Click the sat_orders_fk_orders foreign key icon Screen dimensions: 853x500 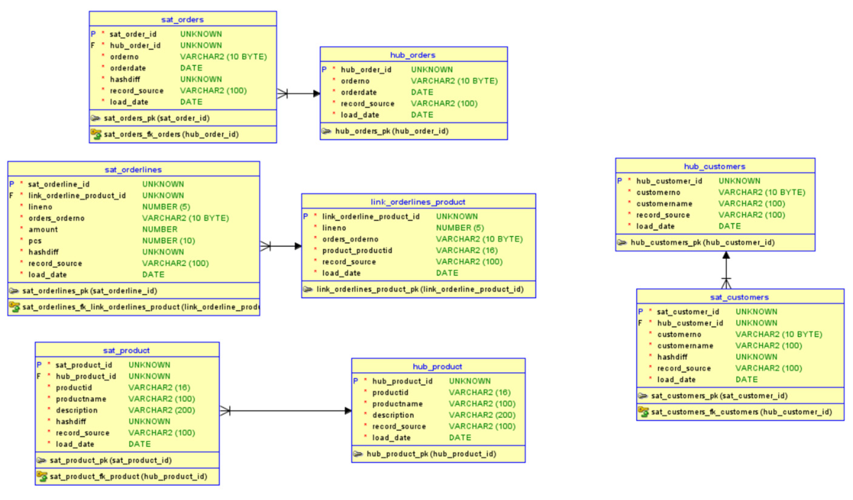[96, 134]
